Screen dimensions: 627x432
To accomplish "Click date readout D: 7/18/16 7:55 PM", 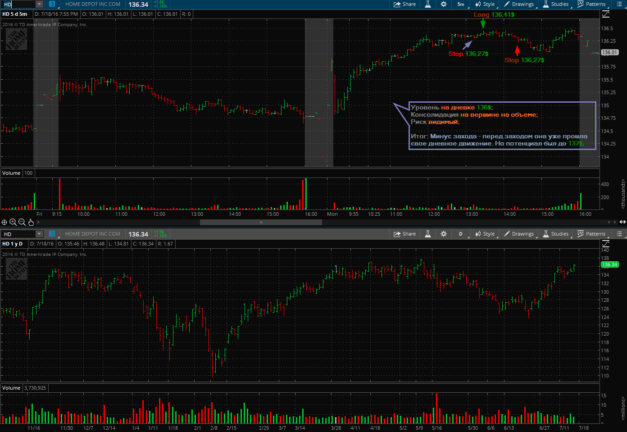I will pyautogui.click(x=56, y=14).
